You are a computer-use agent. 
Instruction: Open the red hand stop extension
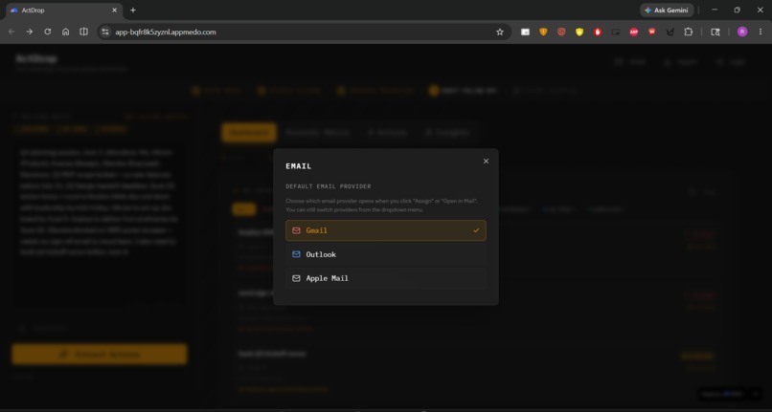click(598, 32)
